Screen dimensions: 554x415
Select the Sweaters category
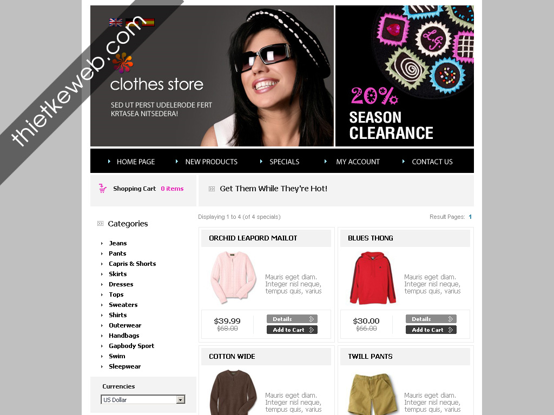point(123,305)
